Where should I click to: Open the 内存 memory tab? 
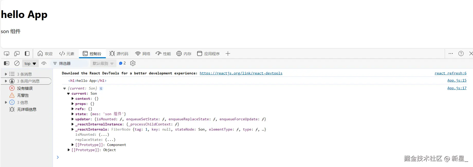coord(184,54)
